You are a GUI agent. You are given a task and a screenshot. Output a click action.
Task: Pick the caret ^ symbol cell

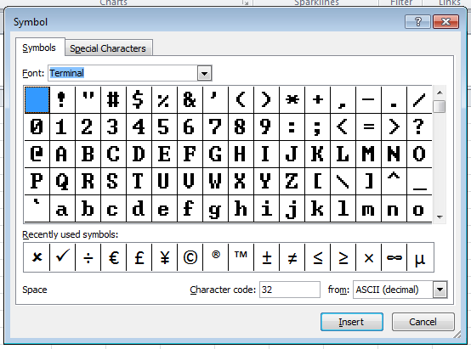tap(394, 181)
